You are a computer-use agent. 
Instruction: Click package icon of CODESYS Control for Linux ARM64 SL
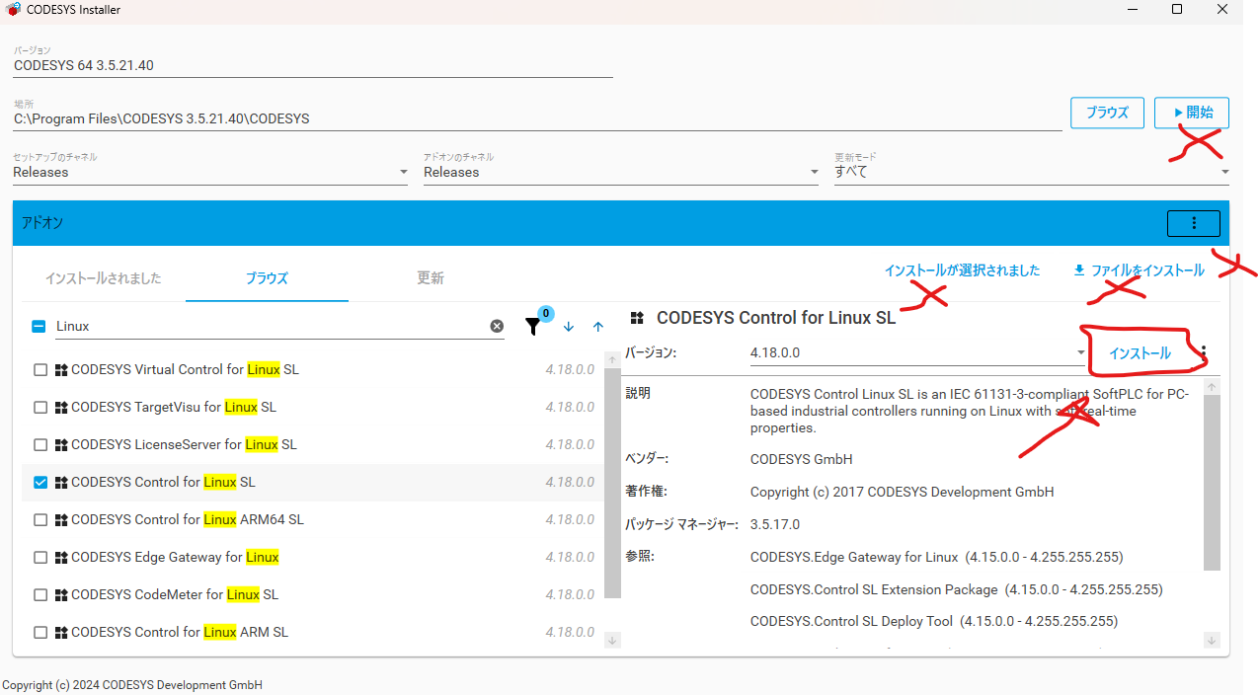(x=61, y=520)
